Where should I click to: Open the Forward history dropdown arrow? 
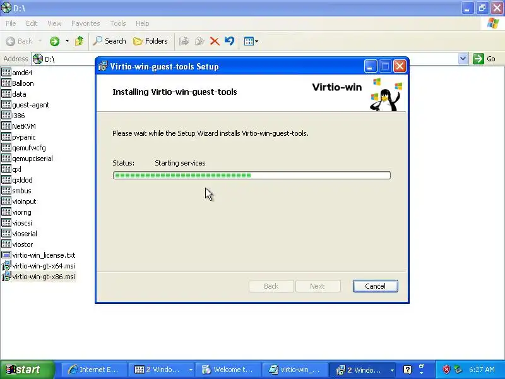[x=67, y=41]
